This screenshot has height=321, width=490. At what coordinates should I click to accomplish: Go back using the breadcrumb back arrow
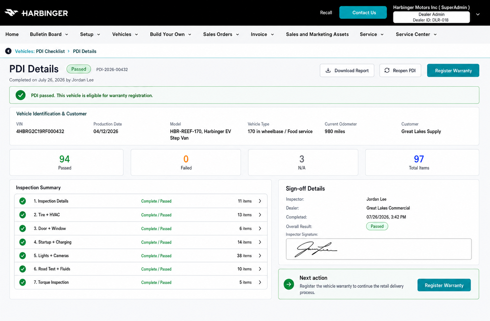point(8,51)
